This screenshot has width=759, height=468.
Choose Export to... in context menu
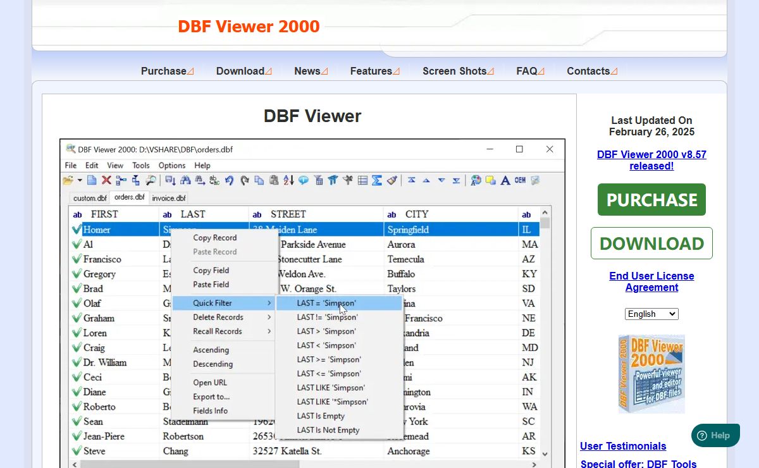click(x=211, y=397)
